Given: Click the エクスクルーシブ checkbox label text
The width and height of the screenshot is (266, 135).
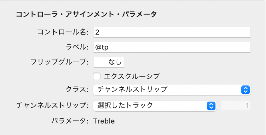Looking at the screenshot, I should click(x=132, y=76).
